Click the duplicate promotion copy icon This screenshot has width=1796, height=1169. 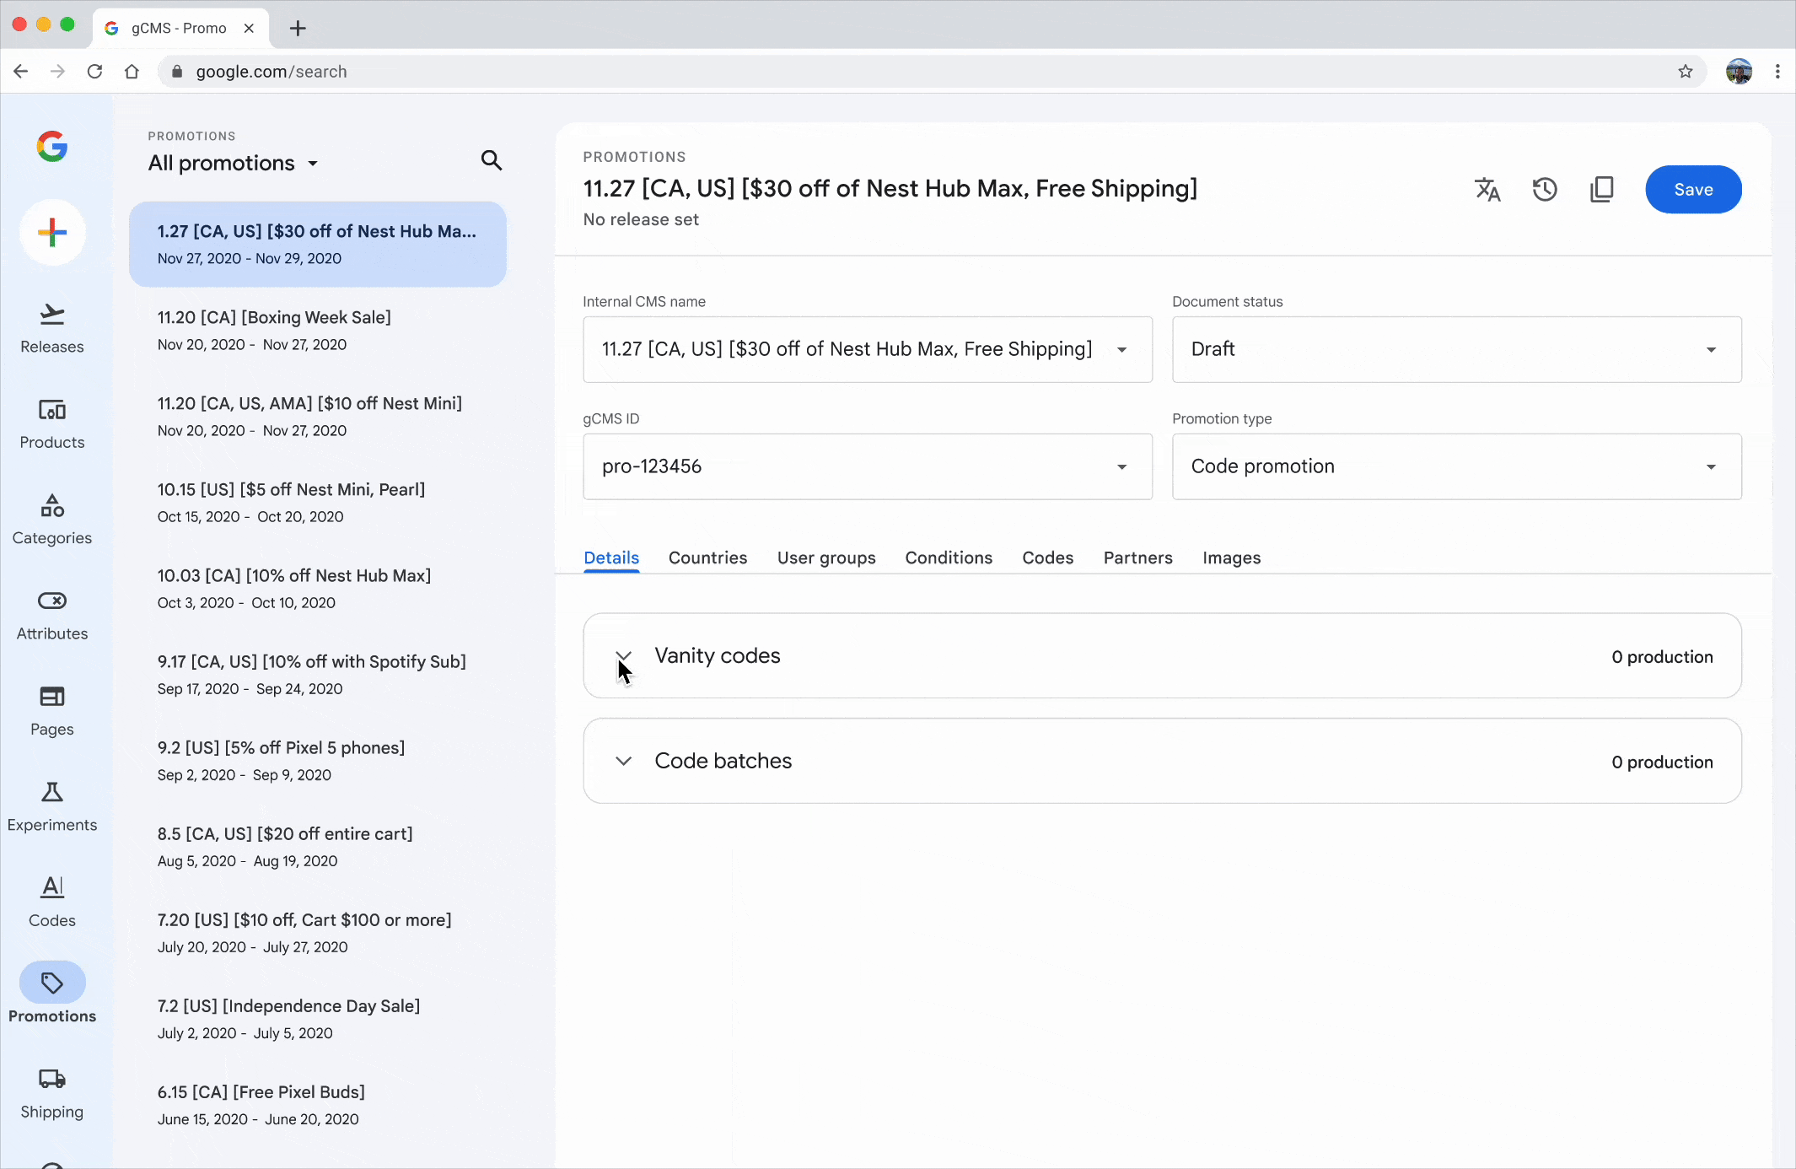[x=1601, y=190]
